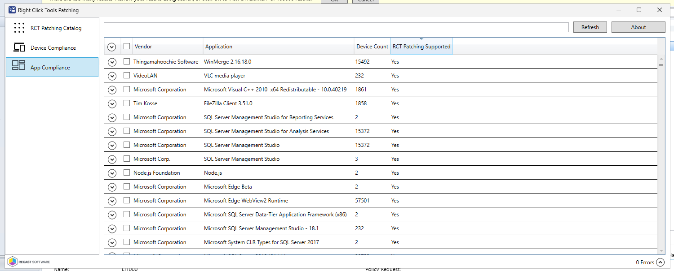Open the About button
674x271 pixels.
(638, 27)
